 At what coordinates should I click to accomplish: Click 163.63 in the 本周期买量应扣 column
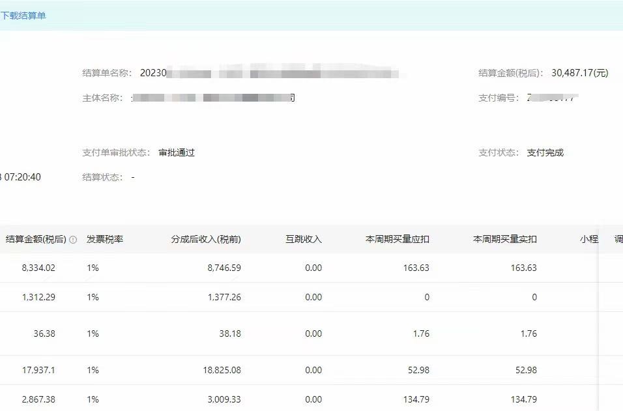pyautogui.click(x=416, y=268)
